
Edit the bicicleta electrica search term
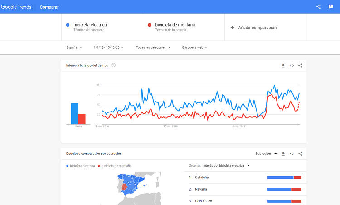pos(102,27)
